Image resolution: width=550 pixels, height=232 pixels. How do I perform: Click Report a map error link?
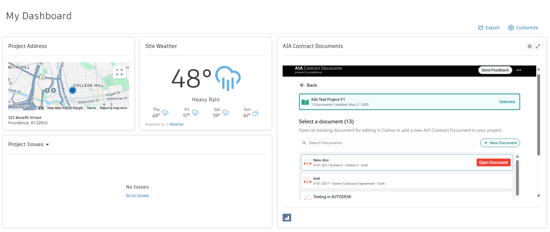coord(113,108)
